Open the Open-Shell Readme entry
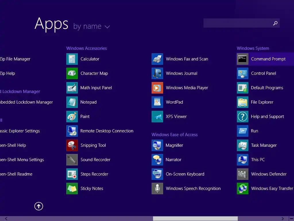This screenshot has width=294, height=221. click(x=16, y=174)
